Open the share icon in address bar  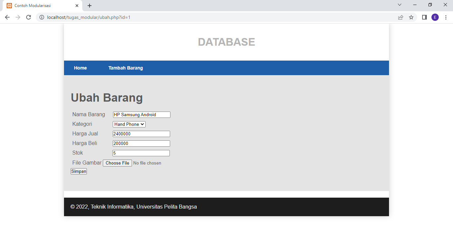pos(400,17)
